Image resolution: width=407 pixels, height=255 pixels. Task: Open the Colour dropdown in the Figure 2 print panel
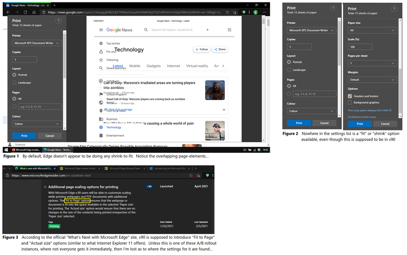312,111
